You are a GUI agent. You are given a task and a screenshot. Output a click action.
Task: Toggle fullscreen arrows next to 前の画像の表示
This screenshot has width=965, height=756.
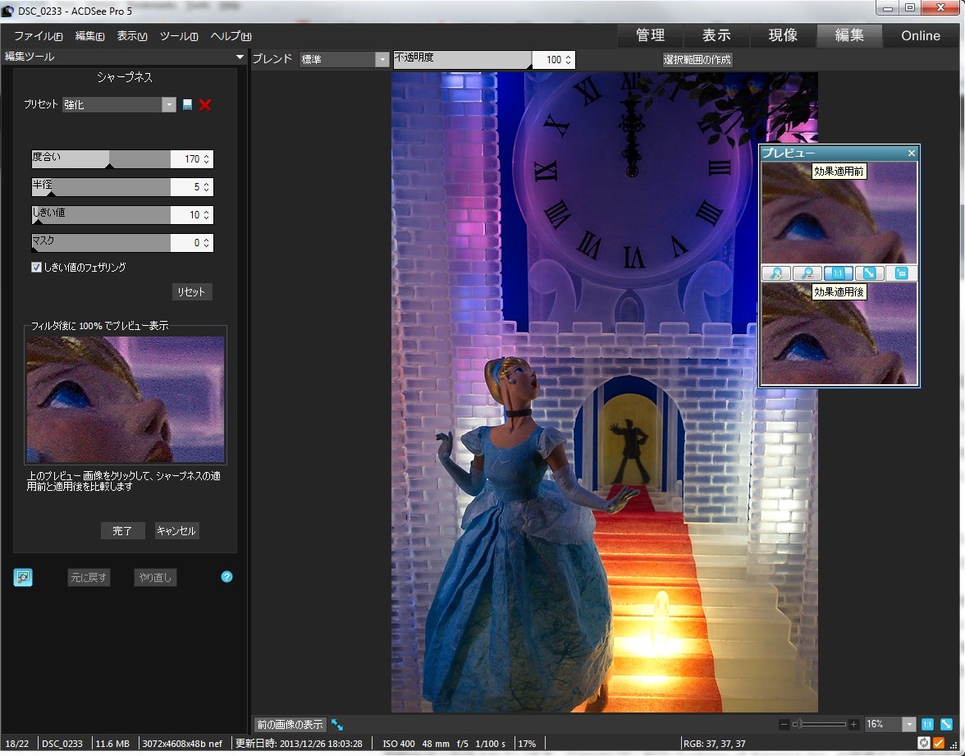pyautogui.click(x=337, y=725)
